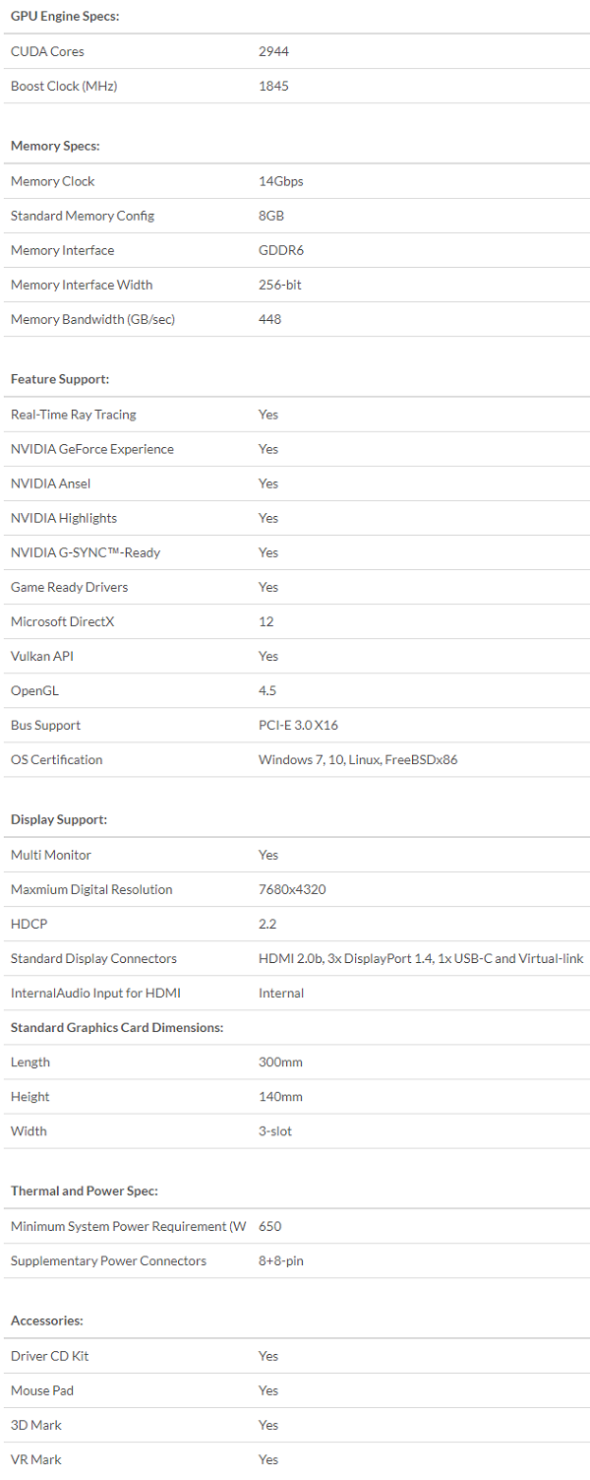Image resolution: width=590 pixels, height=1480 pixels.
Task: Select the CUDA Cores value 2944
Action: [x=273, y=51]
